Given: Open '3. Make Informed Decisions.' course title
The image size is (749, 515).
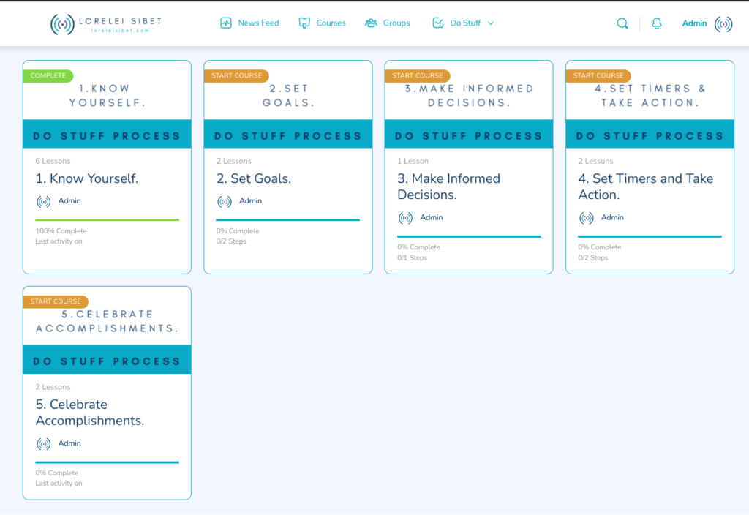Looking at the screenshot, I should point(449,187).
